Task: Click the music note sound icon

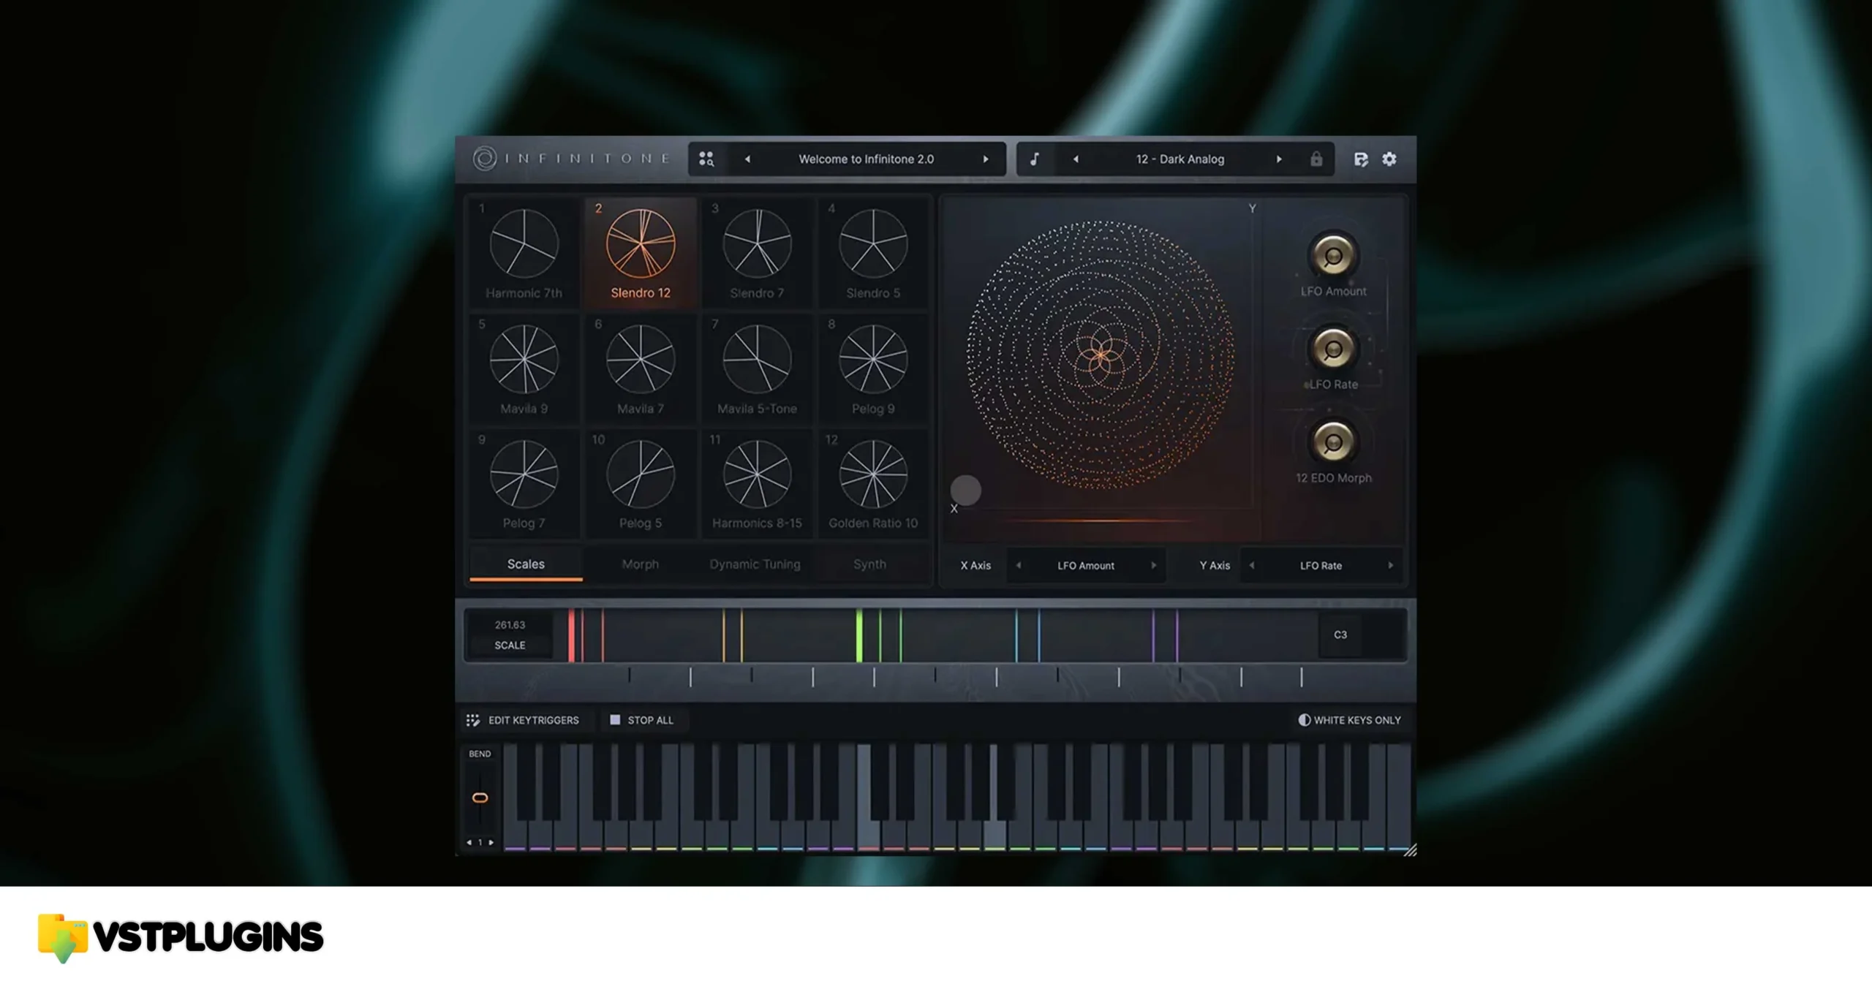Action: 1035,159
